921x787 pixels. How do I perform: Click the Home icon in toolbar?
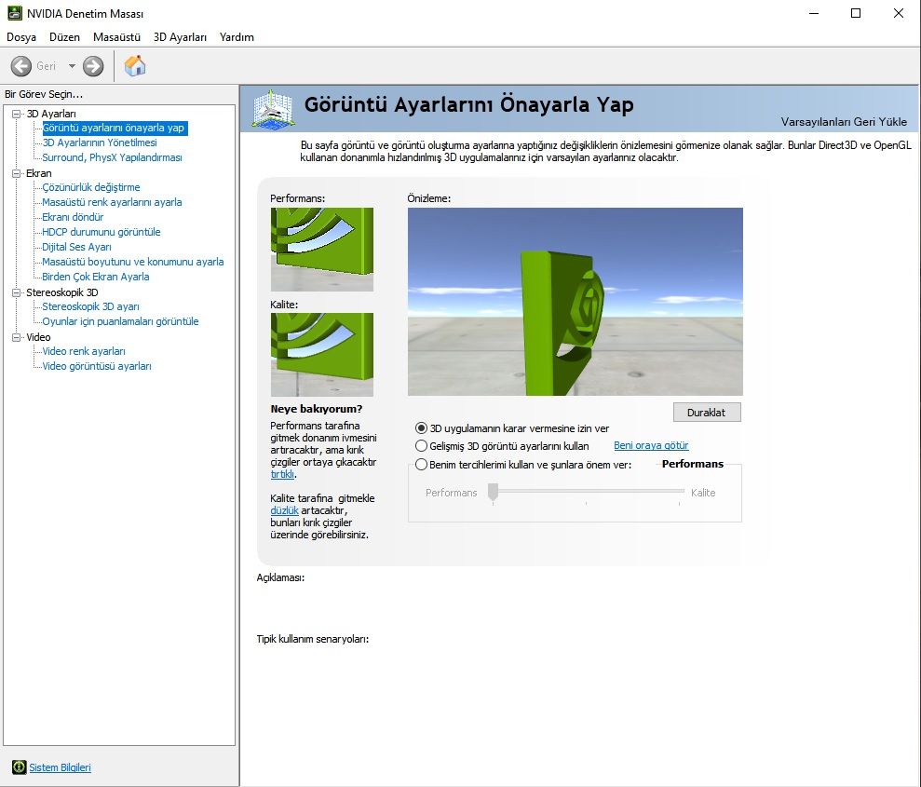[x=135, y=66]
